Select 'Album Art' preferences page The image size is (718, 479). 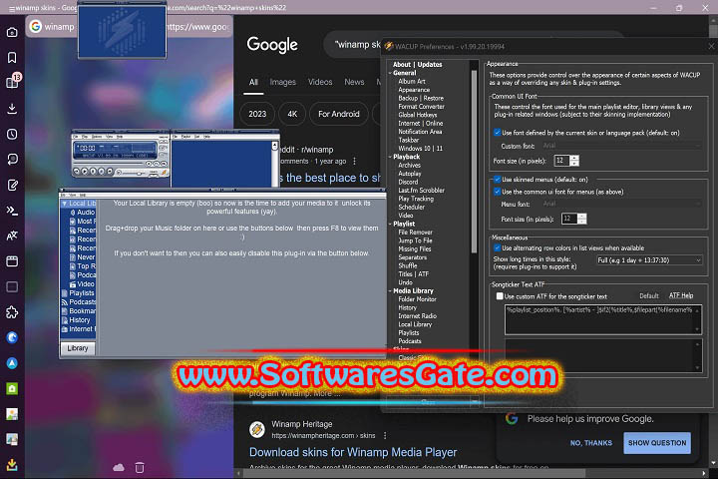pyautogui.click(x=412, y=81)
